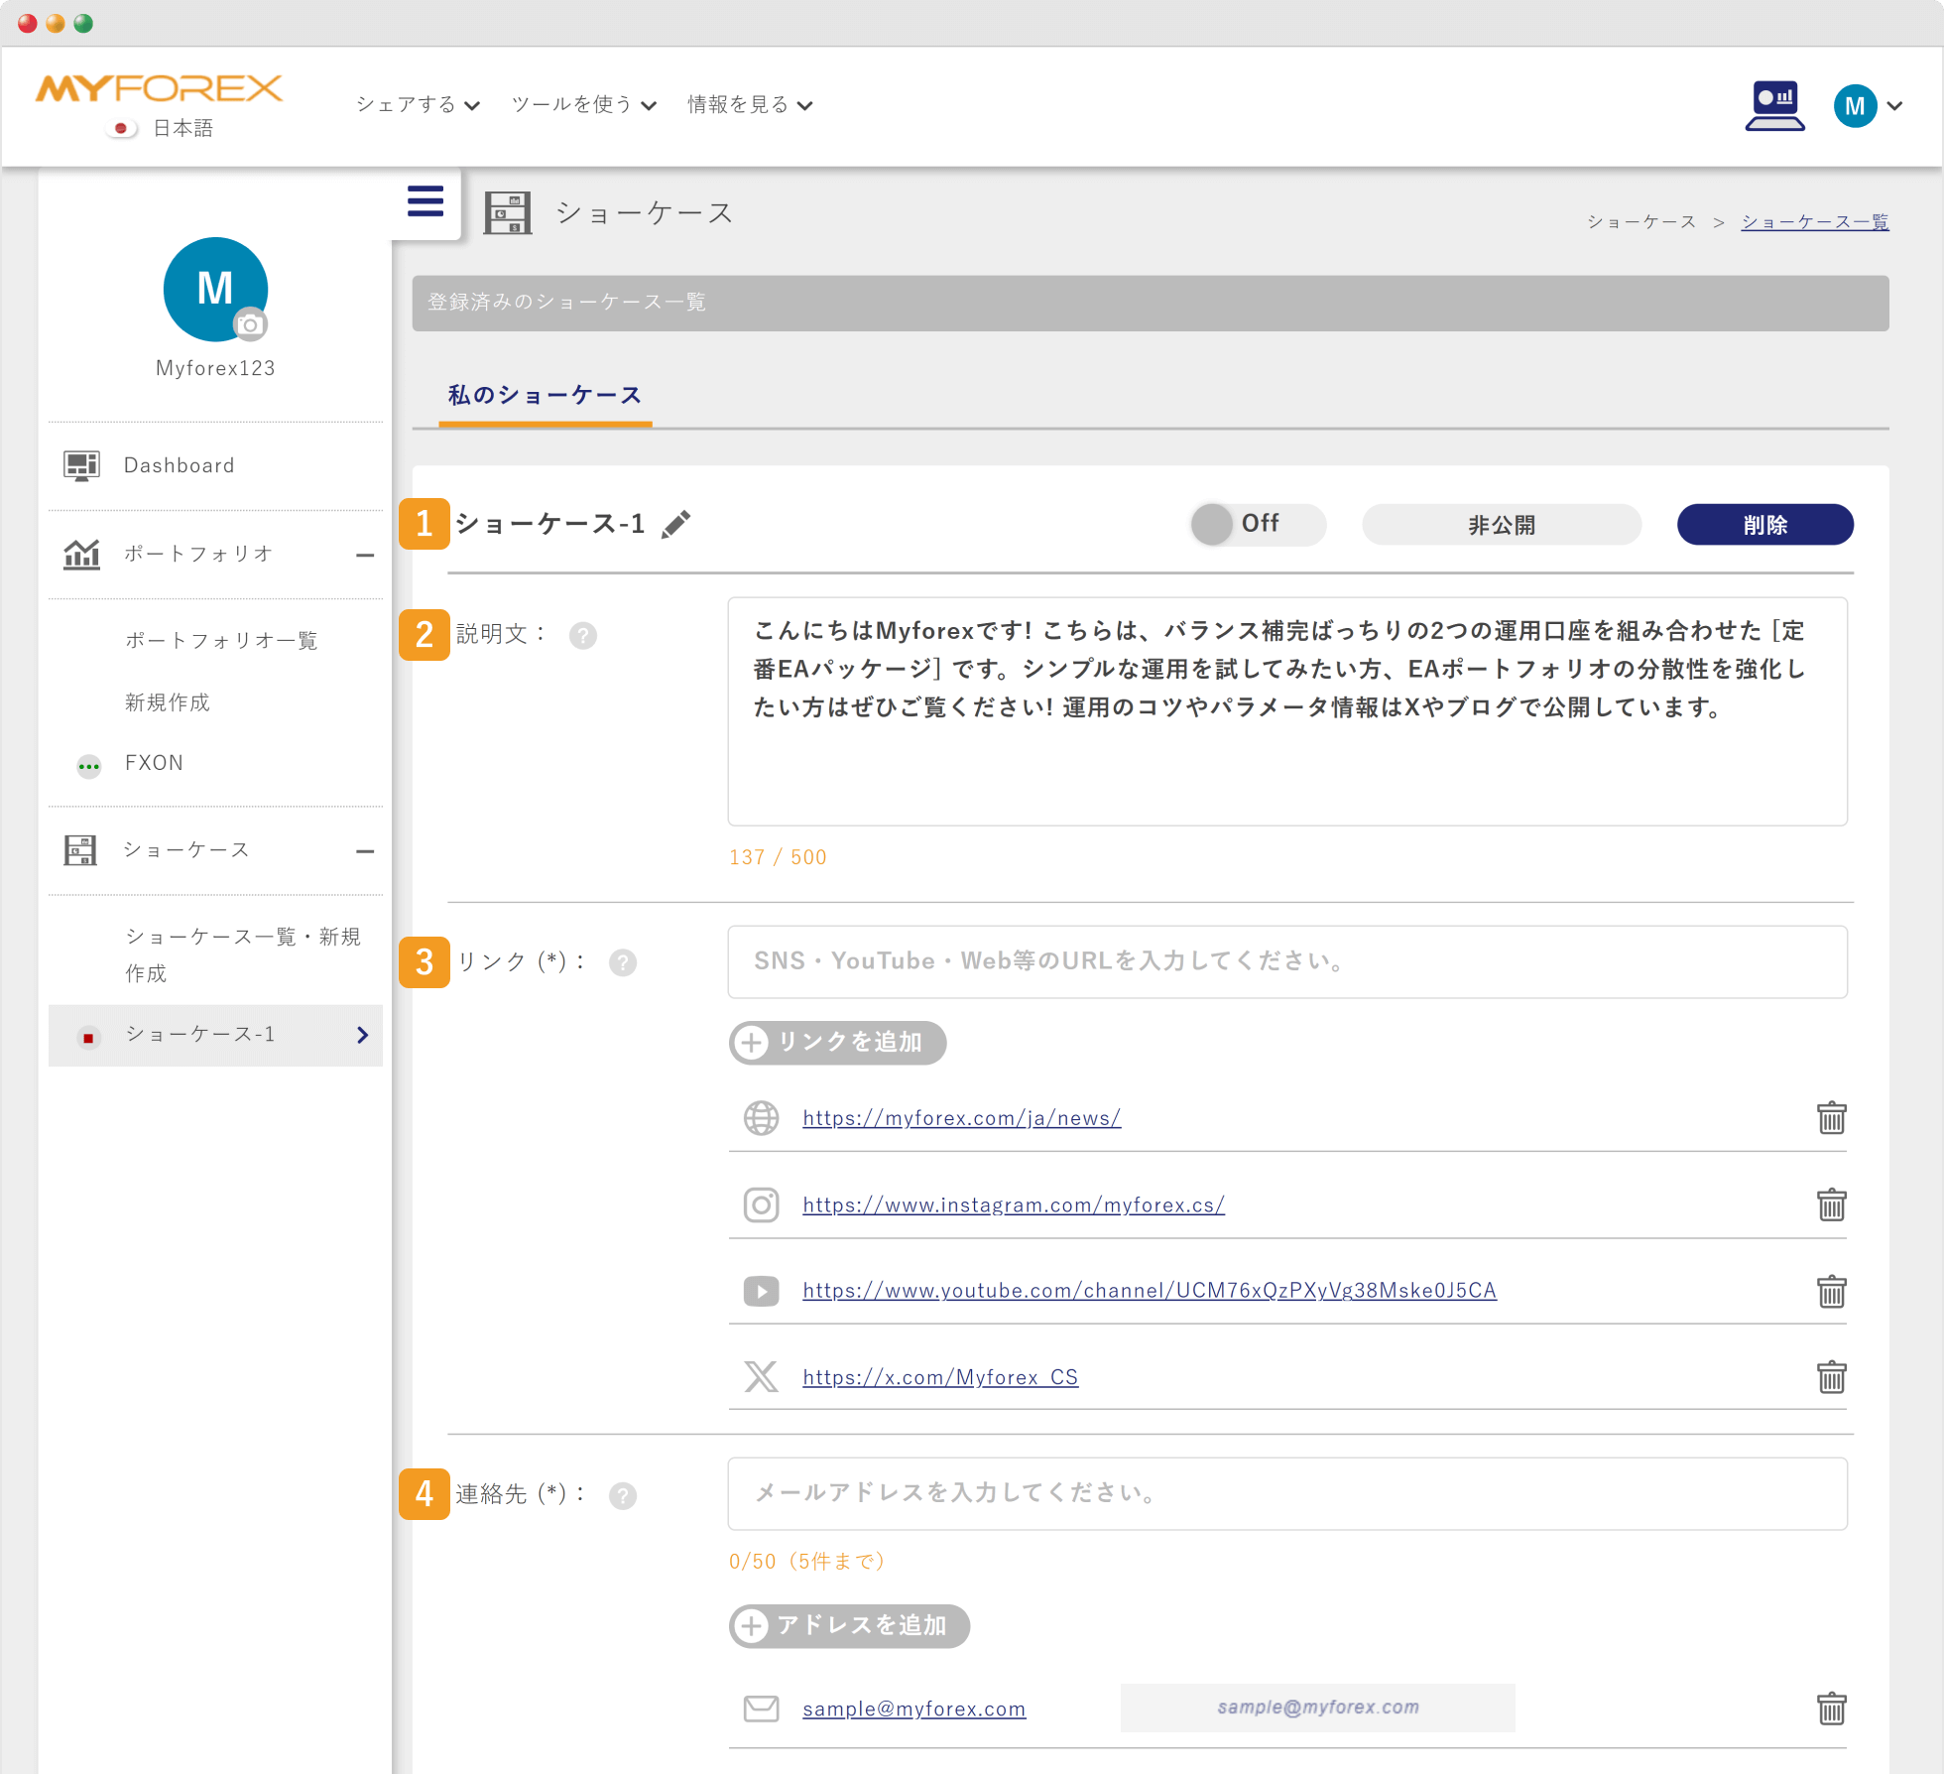
Task: Click the メールアドレス input field
Action: [x=1286, y=1493]
